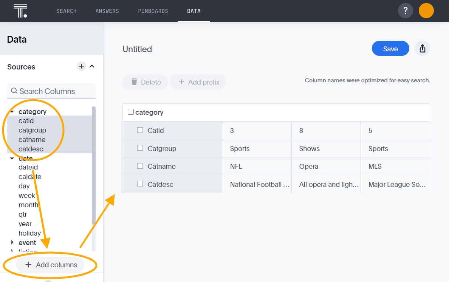Collapse the Sources section chevron
This screenshot has height=282, width=449.
92,66
